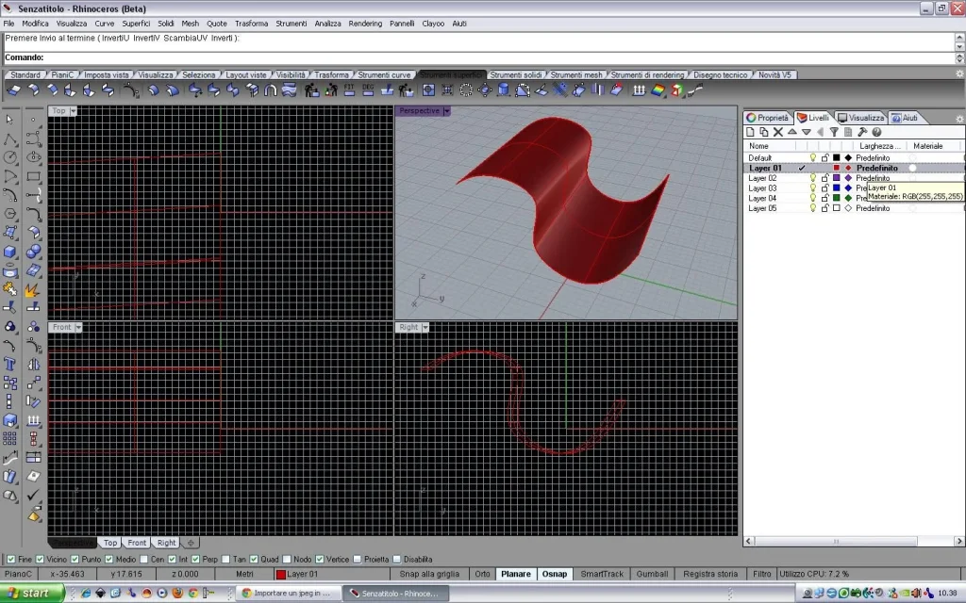
Task: Open the Right viewport dropdown arrow
Action: pyautogui.click(x=425, y=327)
